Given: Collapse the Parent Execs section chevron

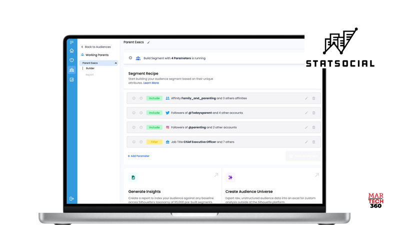Looking at the screenshot, I should [x=116, y=63].
